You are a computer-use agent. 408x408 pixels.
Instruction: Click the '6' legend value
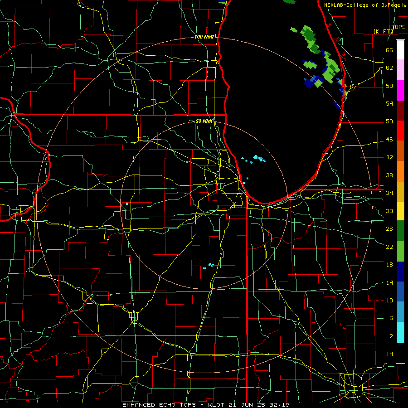(391, 318)
